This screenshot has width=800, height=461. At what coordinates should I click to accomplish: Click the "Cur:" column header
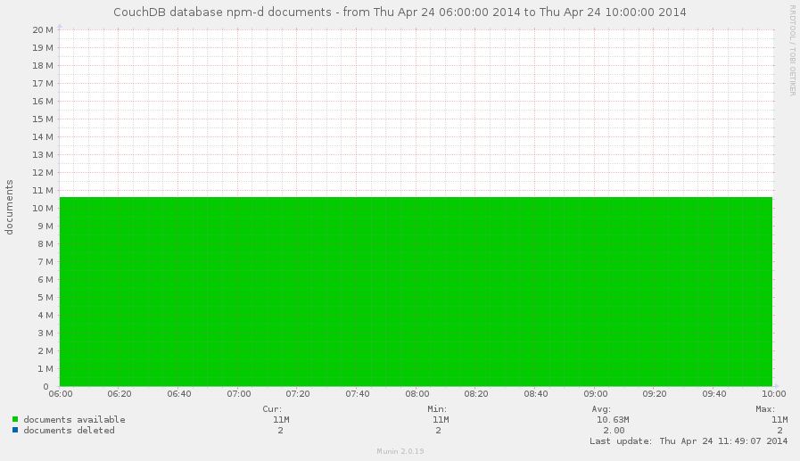click(272, 409)
